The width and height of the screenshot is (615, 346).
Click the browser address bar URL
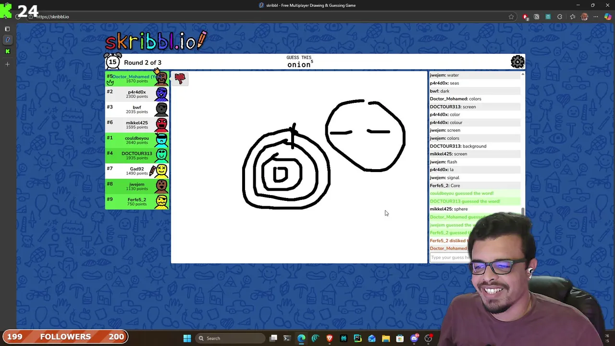(52, 17)
